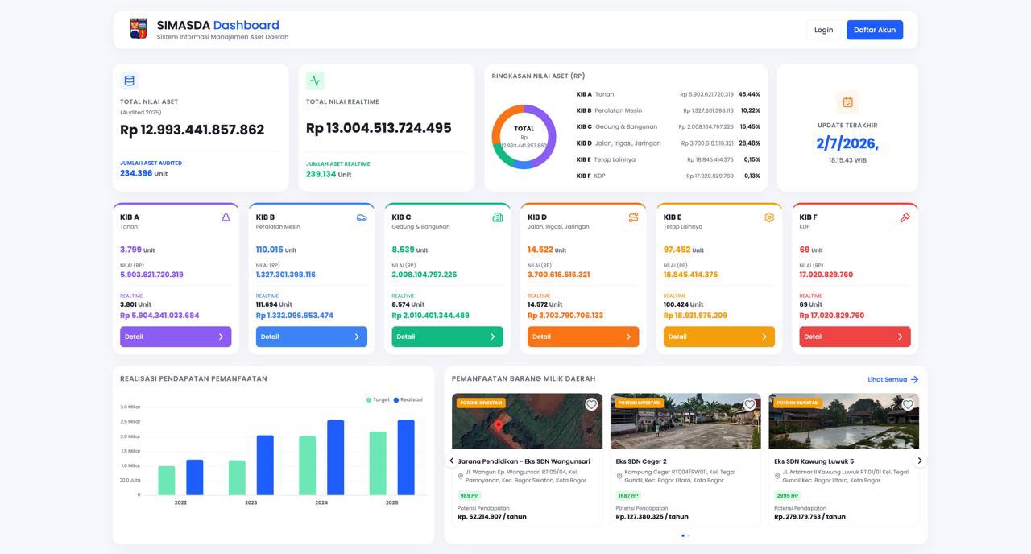Viewport: 1031px width, 554px height.
Task: Click KIB E Tetap Lainnya summary row
Action: pyautogui.click(x=668, y=159)
